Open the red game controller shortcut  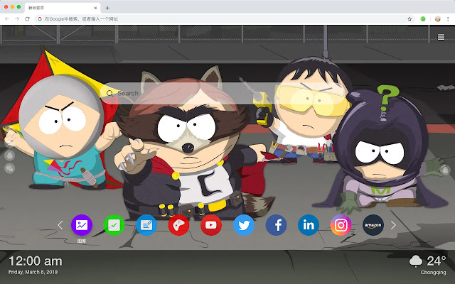178,225
